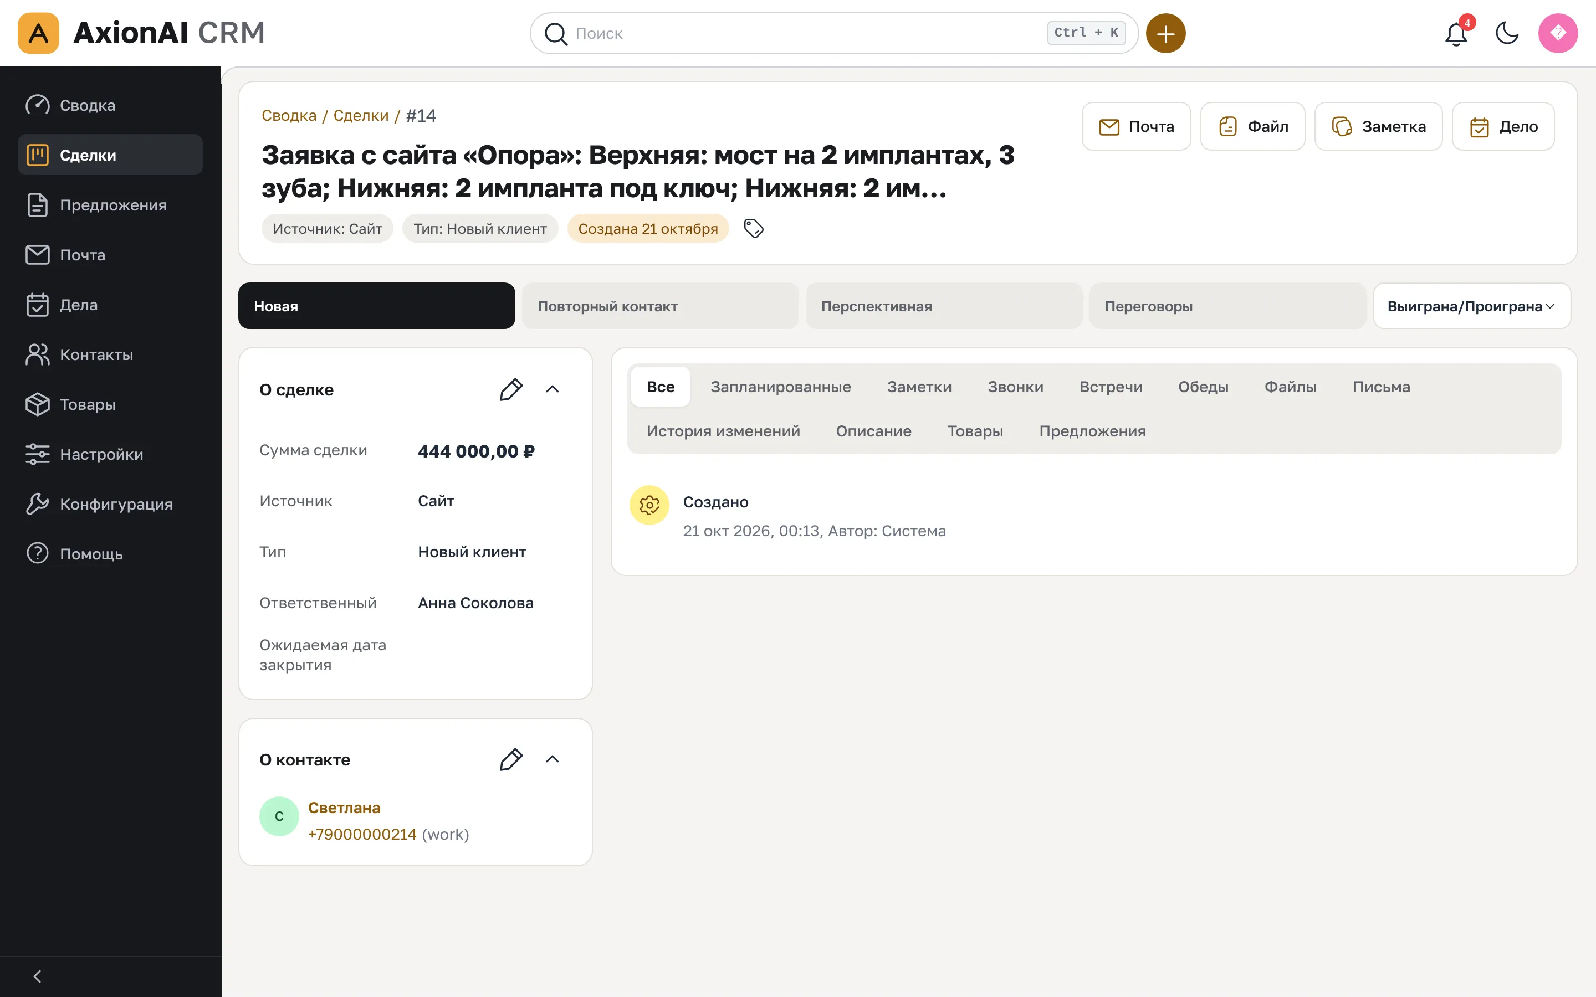Click the orange plus create button
Viewport: 1596px width, 997px height.
(1165, 33)
